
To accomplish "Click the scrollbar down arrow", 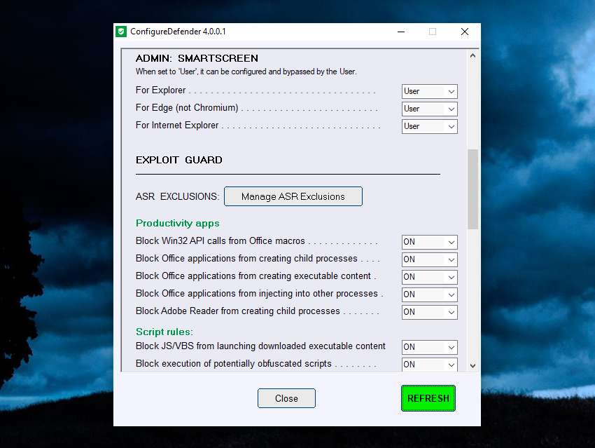I will tap(472, 366).
